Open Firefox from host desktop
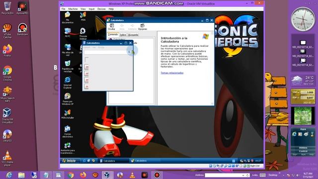The height and width of the screenshot is (179, 318). pyautogui.click(x=7, y=50)
